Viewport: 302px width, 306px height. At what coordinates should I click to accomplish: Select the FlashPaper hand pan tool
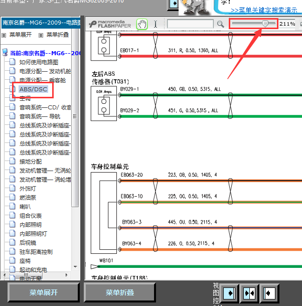(142, 25)
